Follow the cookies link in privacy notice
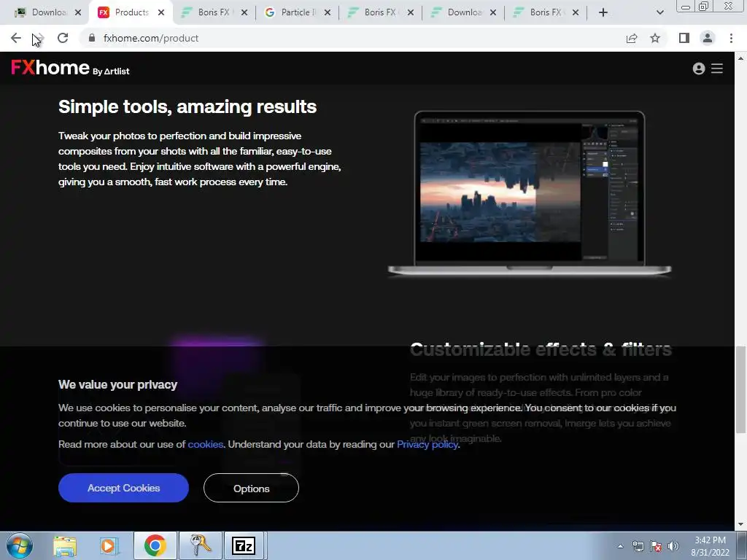 [205, 444]
